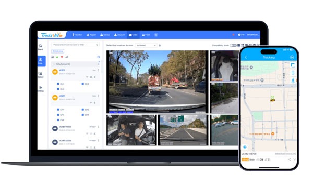Select the four-grid video layout icon
Screen dimensions: 313x187
243,45
